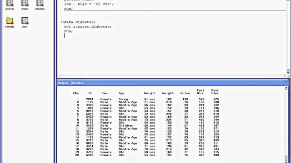Image resolution: width=291 pixels, height=163 pixels.
Task: Click Post Gluc value 547 in row 10
Action: [216, 126]
